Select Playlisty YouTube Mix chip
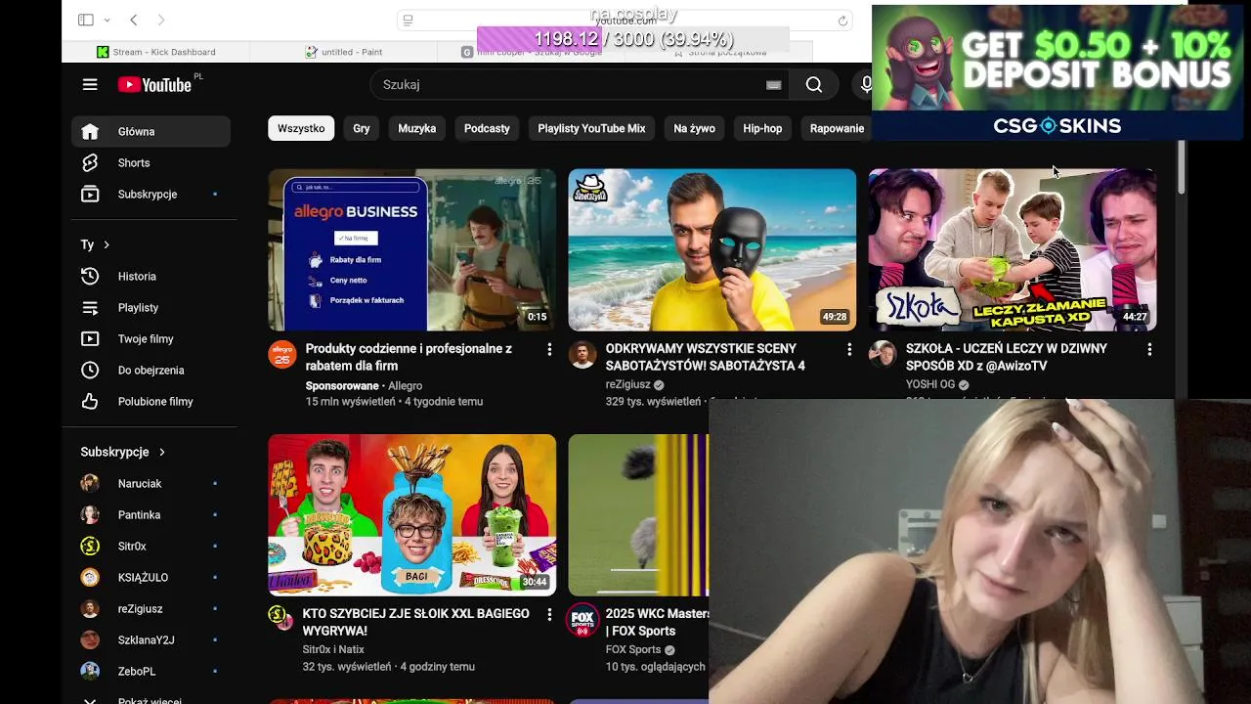 pos(591,128)
